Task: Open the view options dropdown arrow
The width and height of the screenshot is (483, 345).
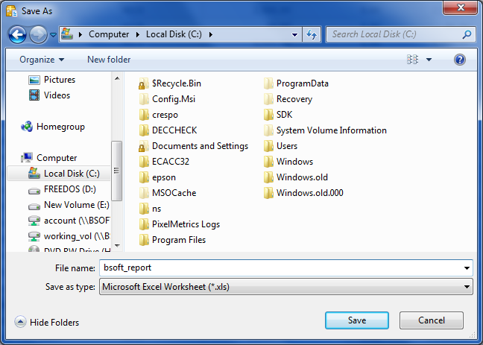Action: point(429,60)
